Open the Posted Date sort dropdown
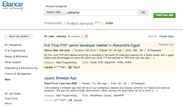The width and height of the screenshot is (183, 106). (167, 36)
